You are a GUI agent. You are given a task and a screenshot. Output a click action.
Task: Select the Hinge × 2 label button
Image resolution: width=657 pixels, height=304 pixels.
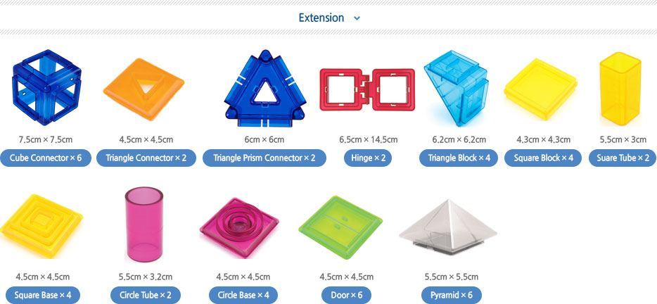[368, 158]
